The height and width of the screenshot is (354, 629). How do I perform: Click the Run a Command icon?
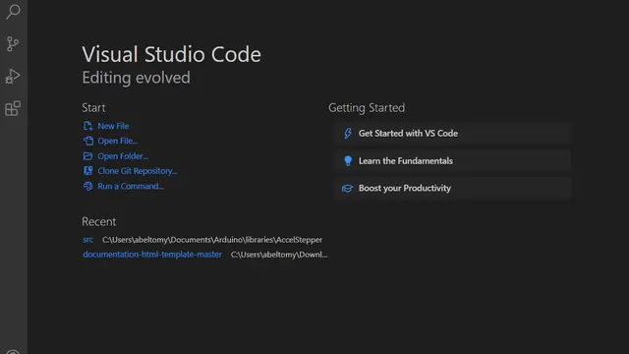pos(87,186)
